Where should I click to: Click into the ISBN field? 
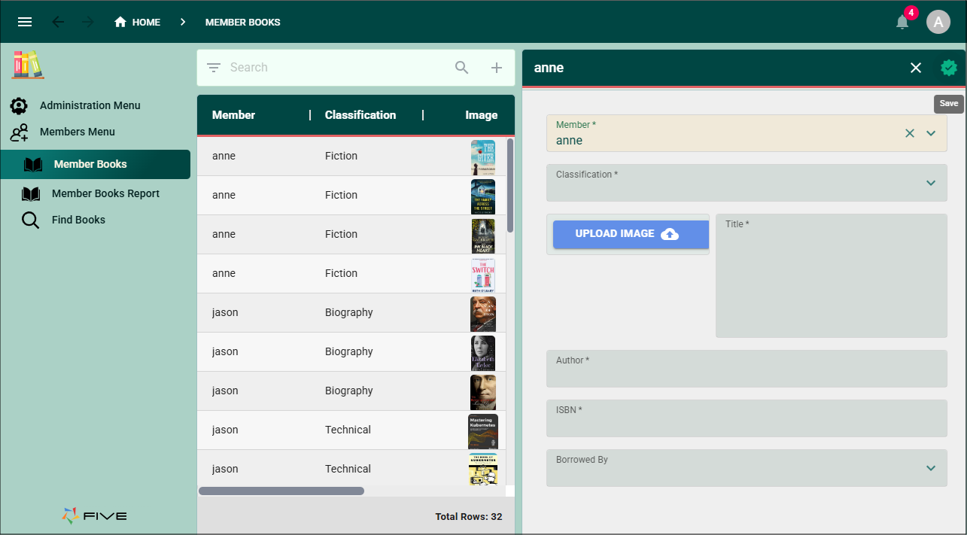[x=747, y=418]
